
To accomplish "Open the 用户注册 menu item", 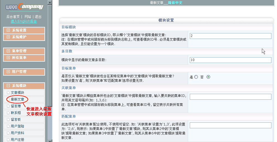I will coord(24,139).
